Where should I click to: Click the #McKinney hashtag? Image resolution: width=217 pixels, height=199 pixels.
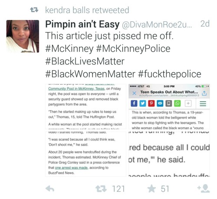pos(69,49)
